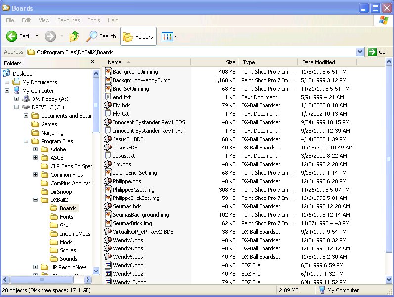Open the Tools menu

tap(93, 20)
